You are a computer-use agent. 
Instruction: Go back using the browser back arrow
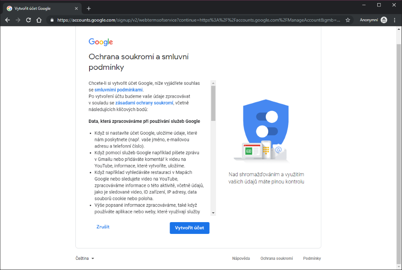click(7, 20)
